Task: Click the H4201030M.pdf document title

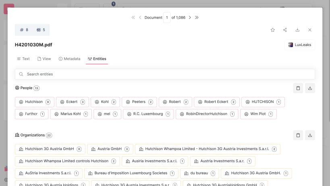Action: pos(33,45)
